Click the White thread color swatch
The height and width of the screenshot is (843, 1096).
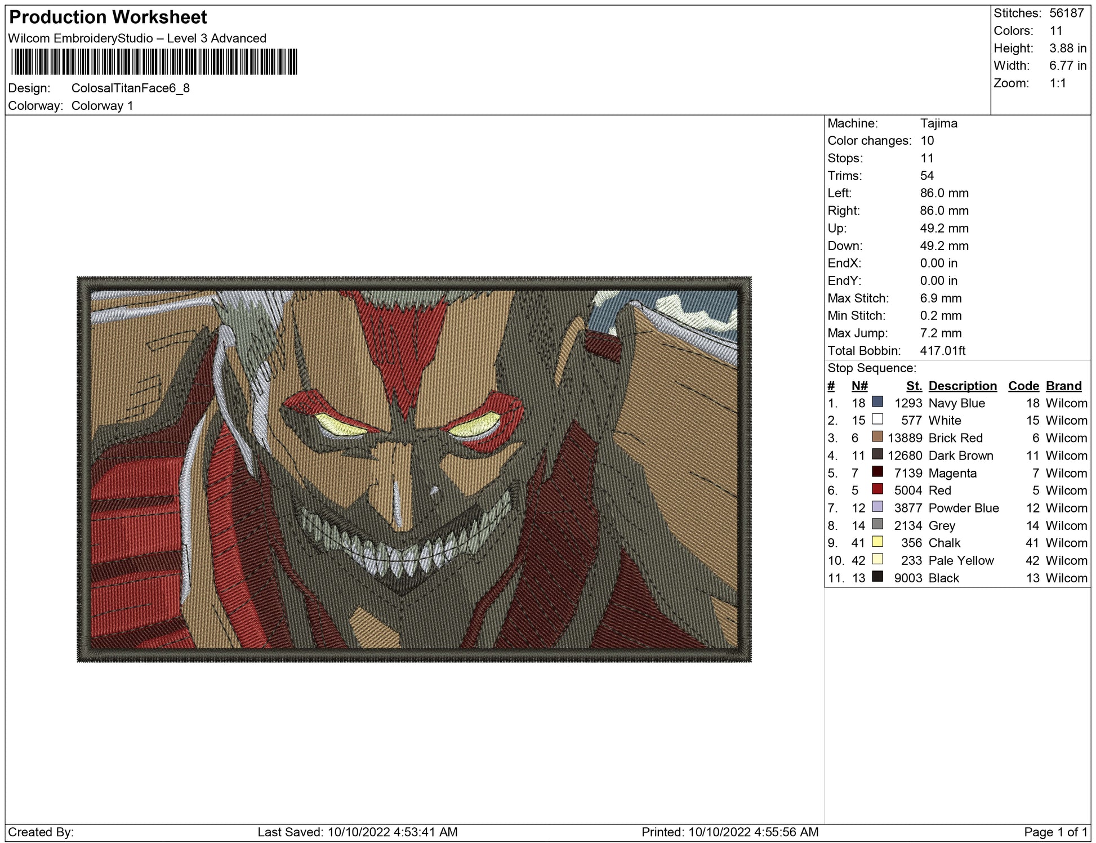(x=877, y=419)
